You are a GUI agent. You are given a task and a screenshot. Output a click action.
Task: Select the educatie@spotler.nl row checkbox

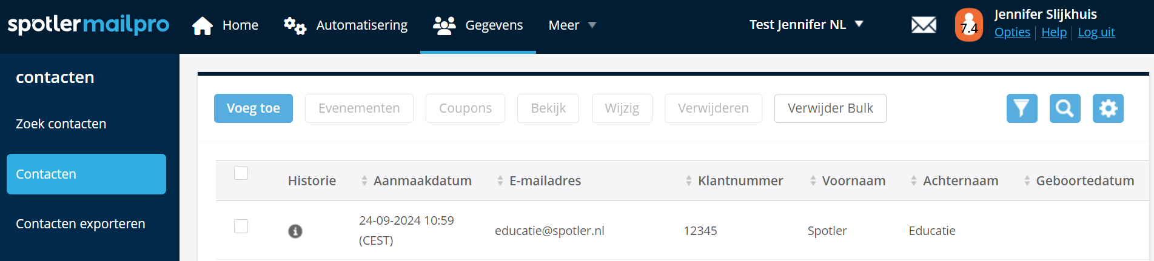tap(241, 226)
